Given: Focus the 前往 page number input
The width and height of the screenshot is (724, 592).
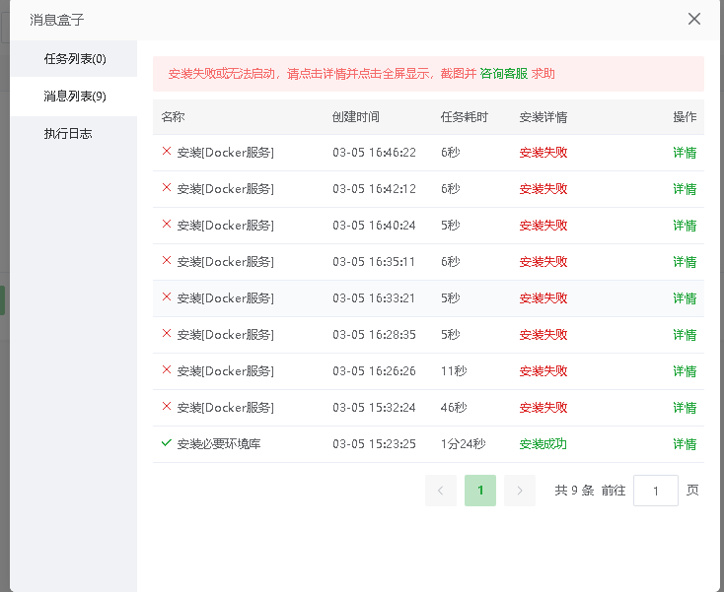Looking at the screenshot, I should coord(656,491).
